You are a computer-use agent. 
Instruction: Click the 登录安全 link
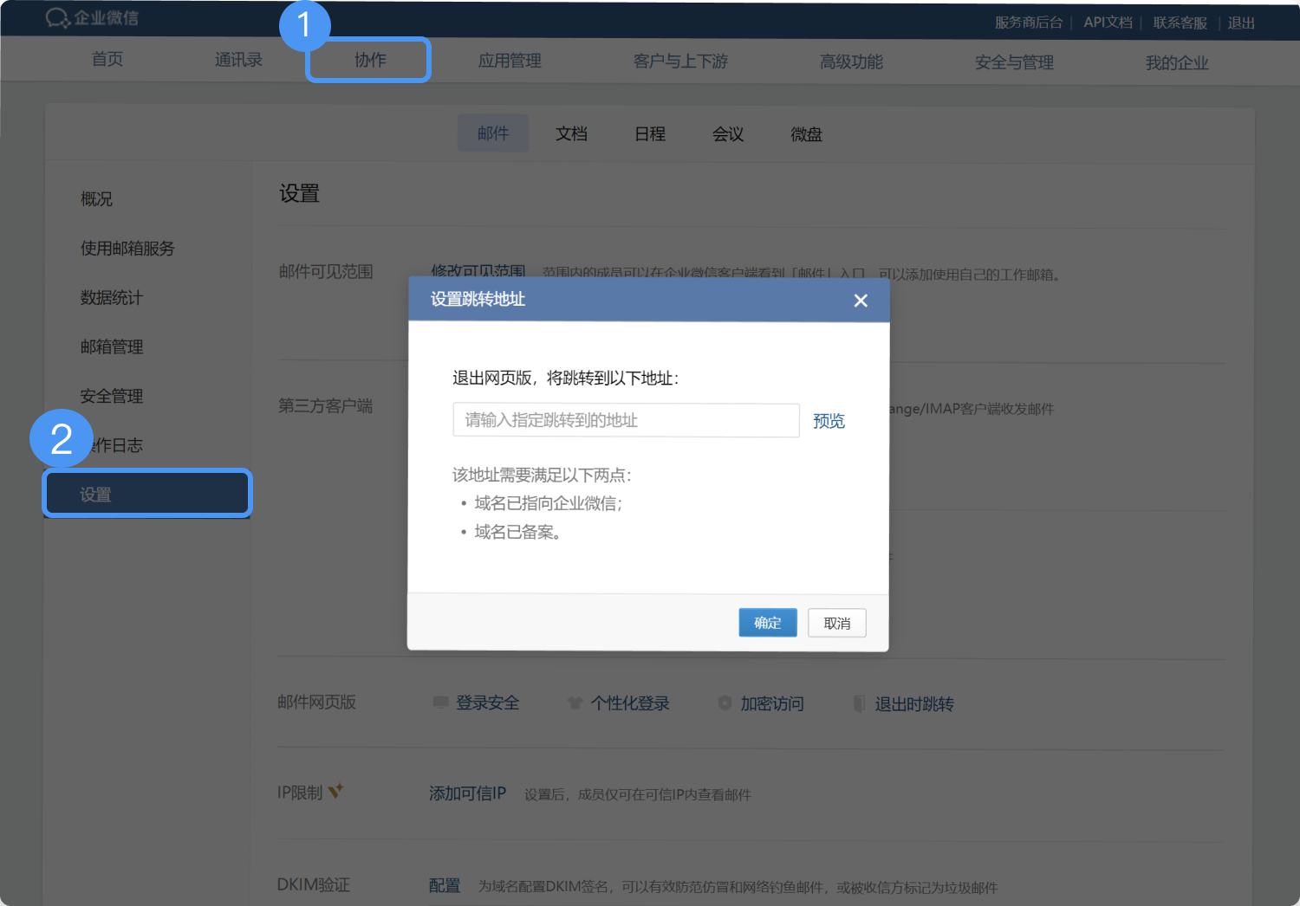[488, 703]
